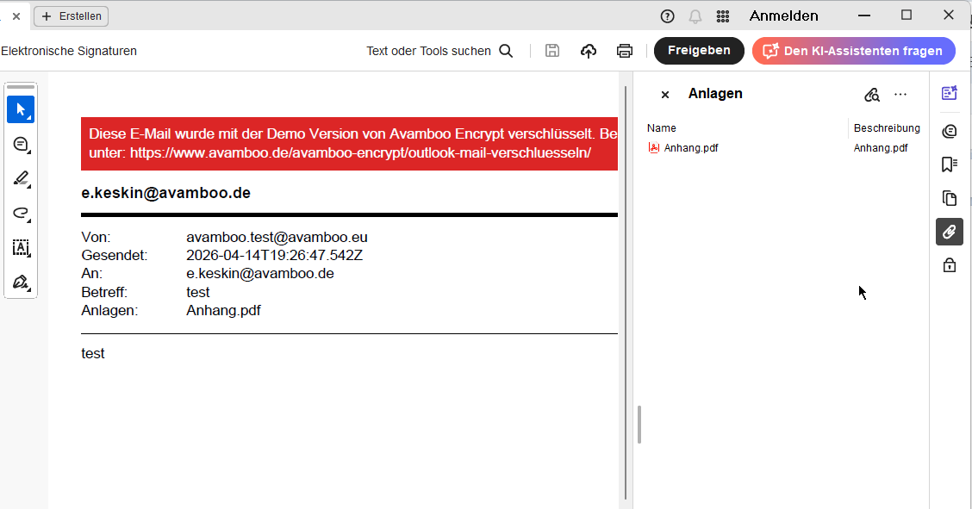Select the arrow selection tool

(x=21, y=109)
